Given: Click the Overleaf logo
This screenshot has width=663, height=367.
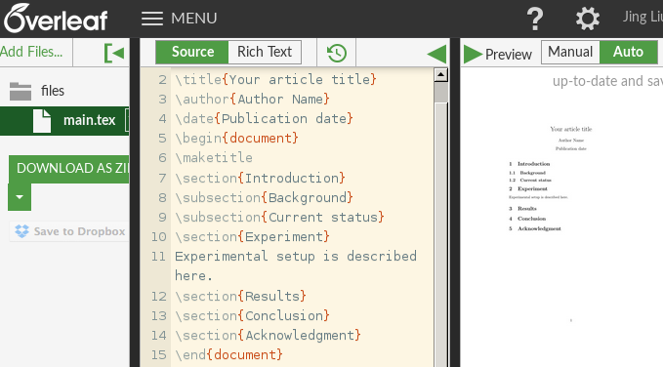Looking at the screenshot, I should pyautogui.click(x=56, y=19).
